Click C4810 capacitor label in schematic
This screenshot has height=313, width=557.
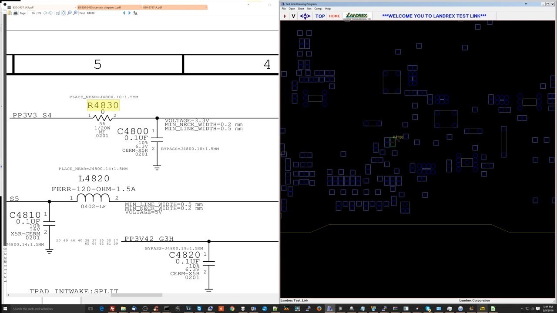click(x=25, y=215)
